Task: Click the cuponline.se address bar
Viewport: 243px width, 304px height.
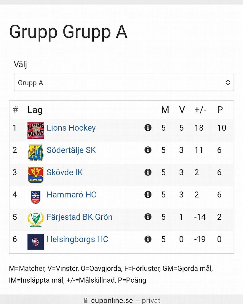Action: click(x=122, y=300)
